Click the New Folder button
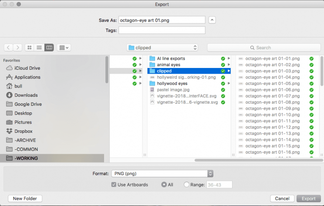 (x=25, y=199)
